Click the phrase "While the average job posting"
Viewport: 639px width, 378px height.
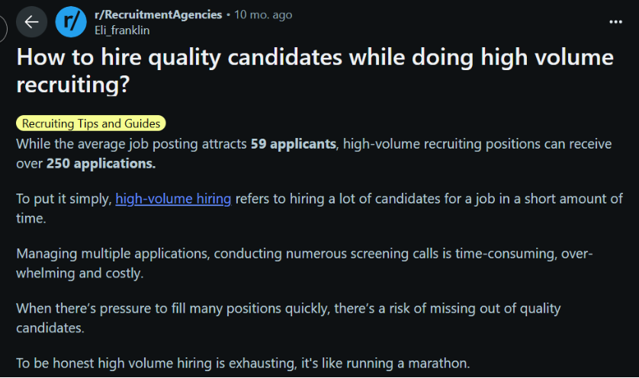[131, 144]
